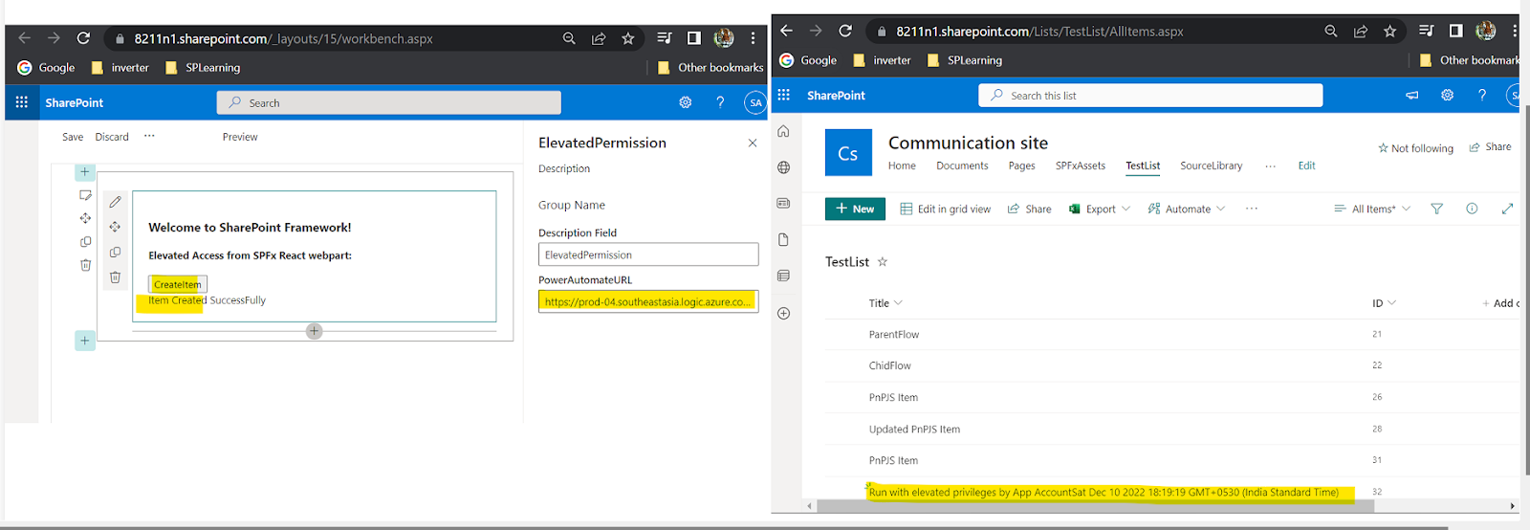Reload the workbench browser page

click(x=83, y=38)
